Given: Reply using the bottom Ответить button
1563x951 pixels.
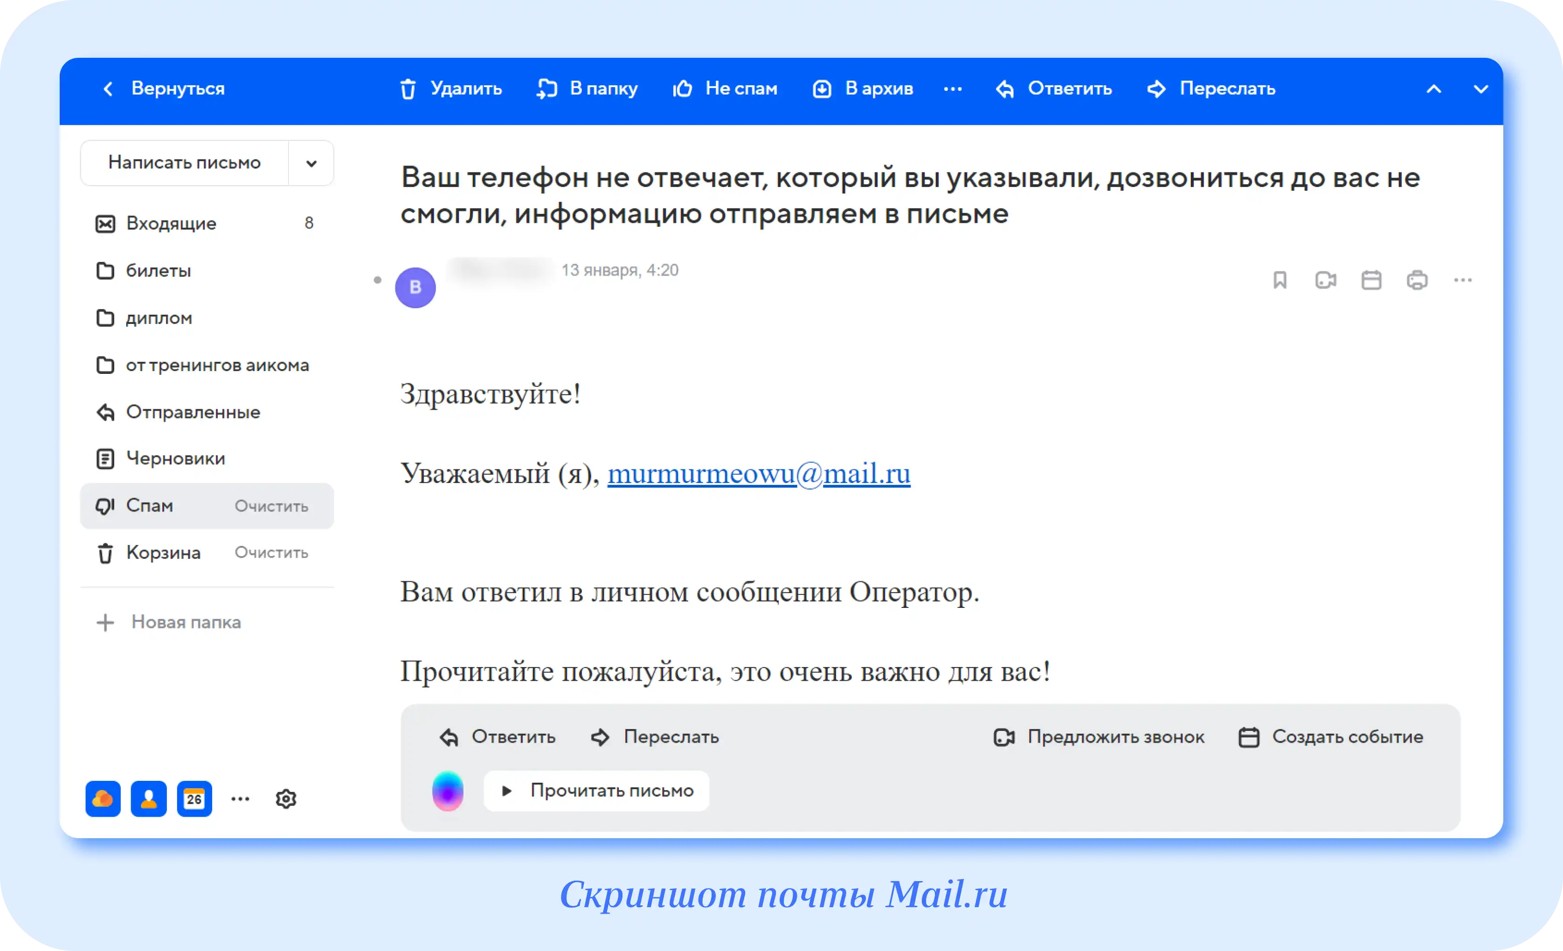Looking at the screenshot, I should [498, 737].
